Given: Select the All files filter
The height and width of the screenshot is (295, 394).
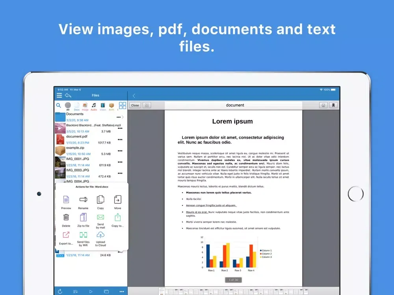Looking at the screenshot, I should 68,106.
